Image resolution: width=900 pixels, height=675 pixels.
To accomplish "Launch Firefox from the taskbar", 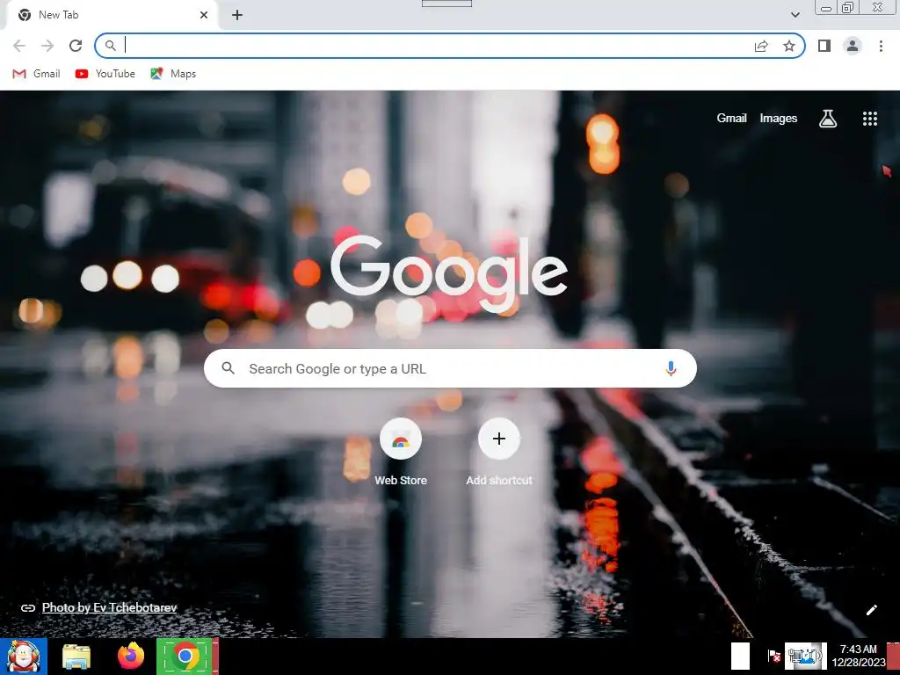I will pyautogui.click(x=131, y=656).
